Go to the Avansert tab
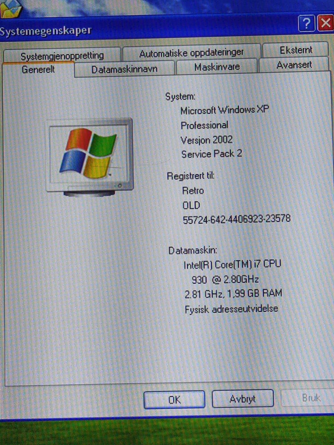Image resolution: width=334 pixels, height=445 pixels. [x=294, y=65]
